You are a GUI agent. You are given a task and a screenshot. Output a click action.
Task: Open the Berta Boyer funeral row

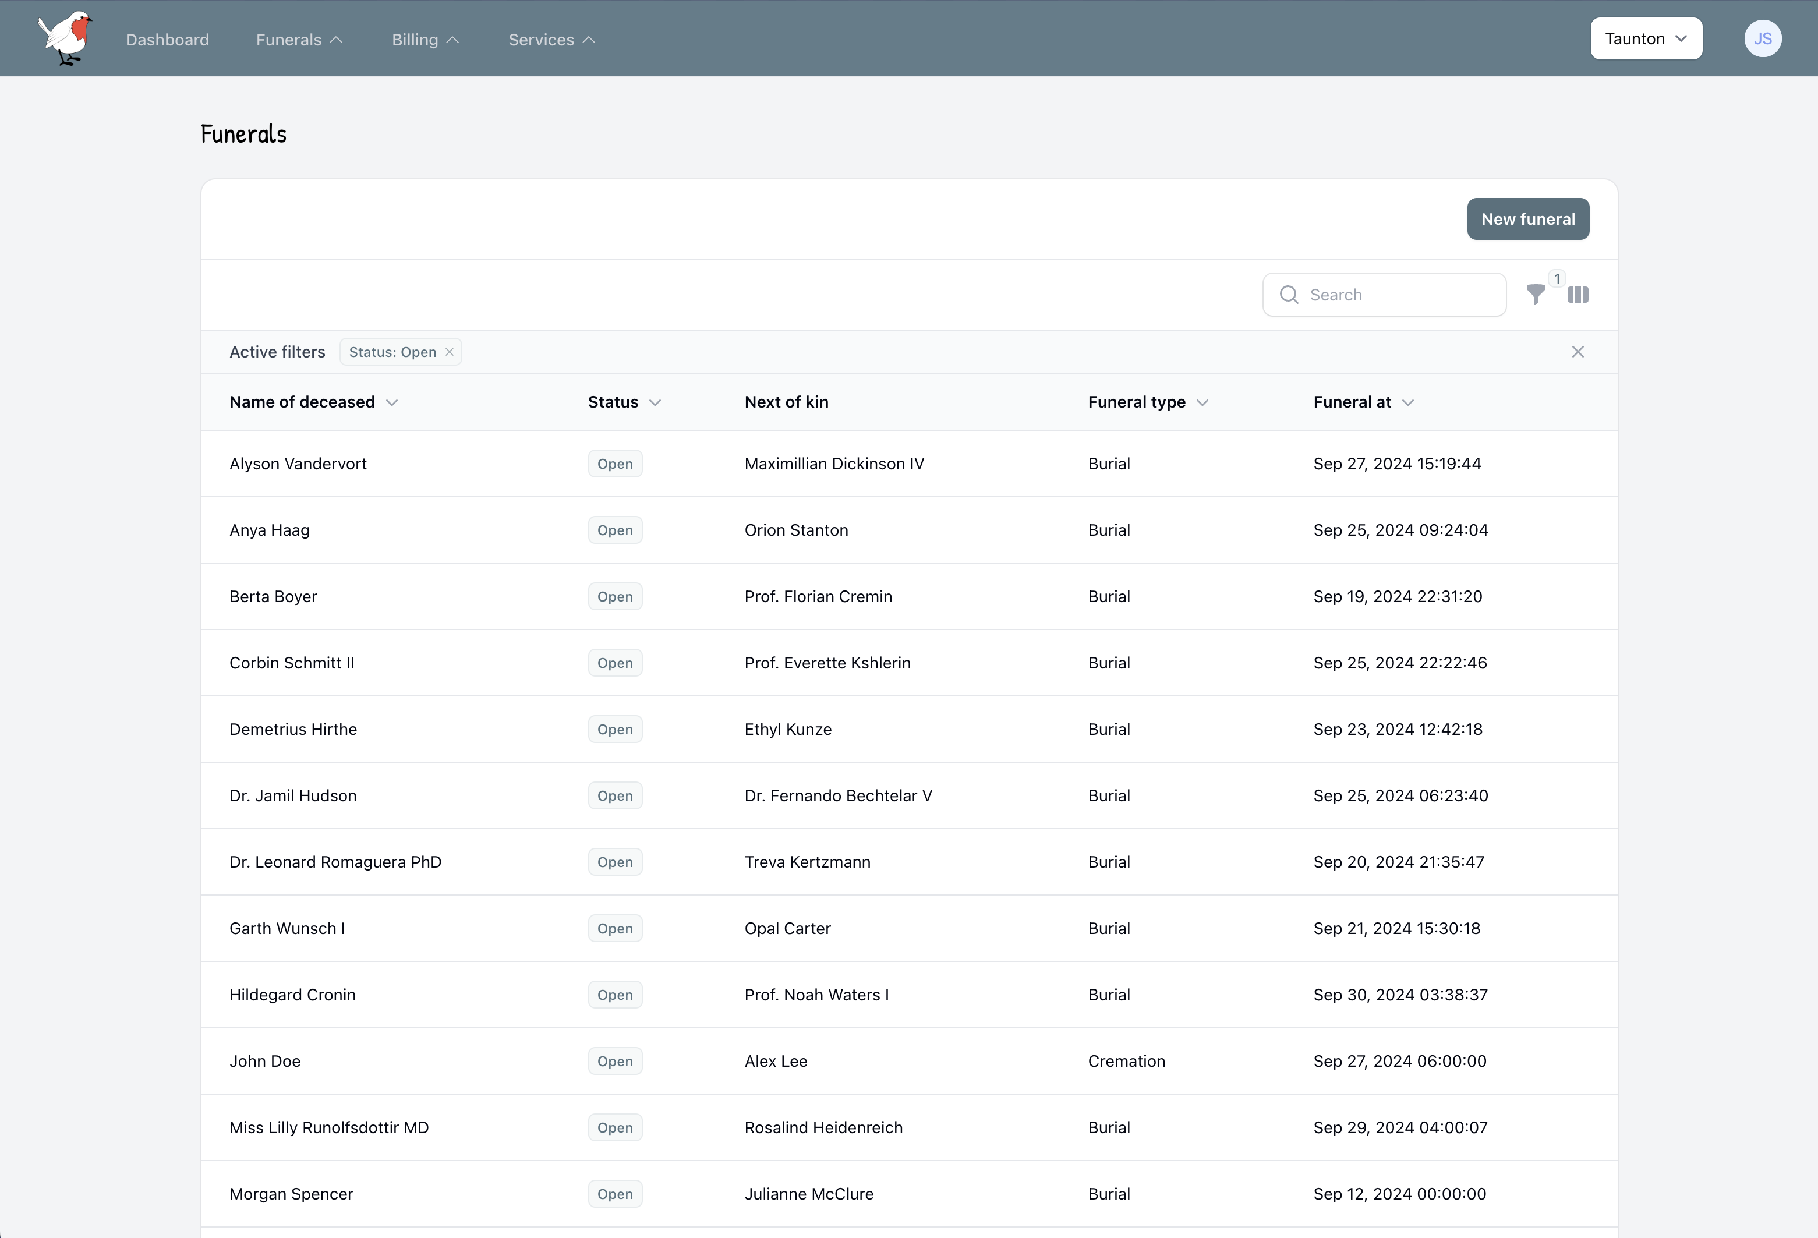coord(909,597)
